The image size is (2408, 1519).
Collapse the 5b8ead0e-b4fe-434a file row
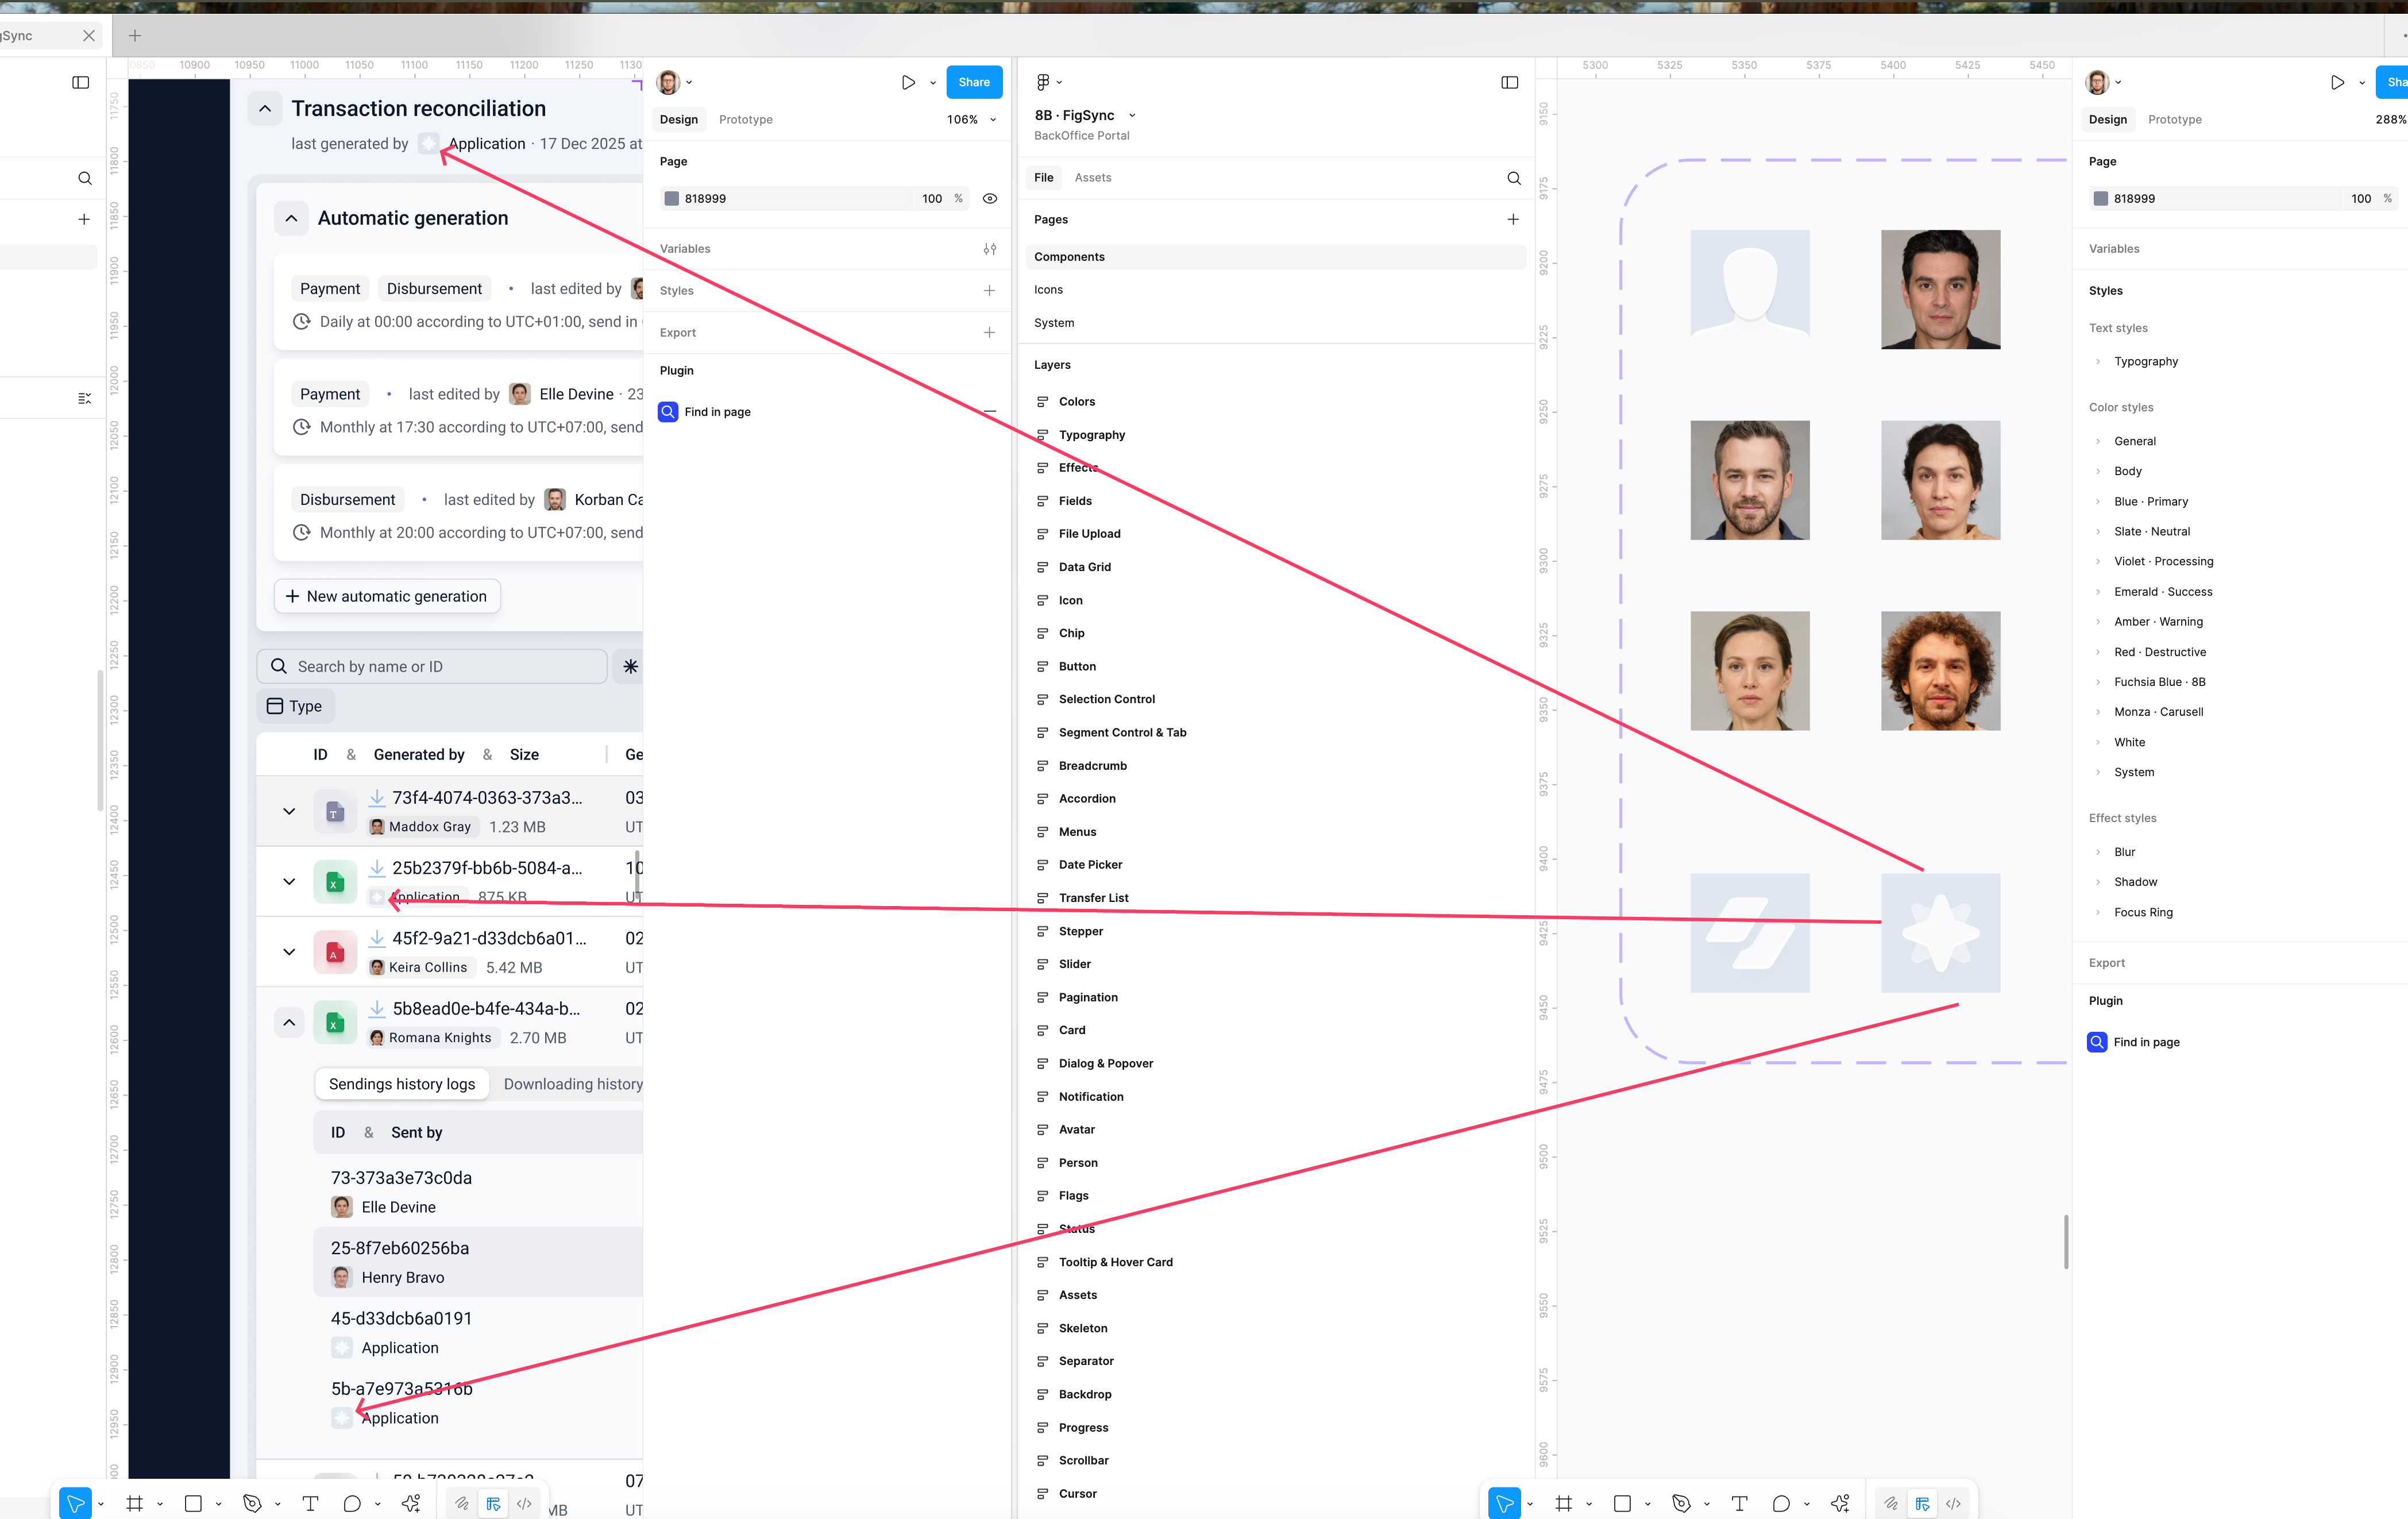tap(289, 1022)
